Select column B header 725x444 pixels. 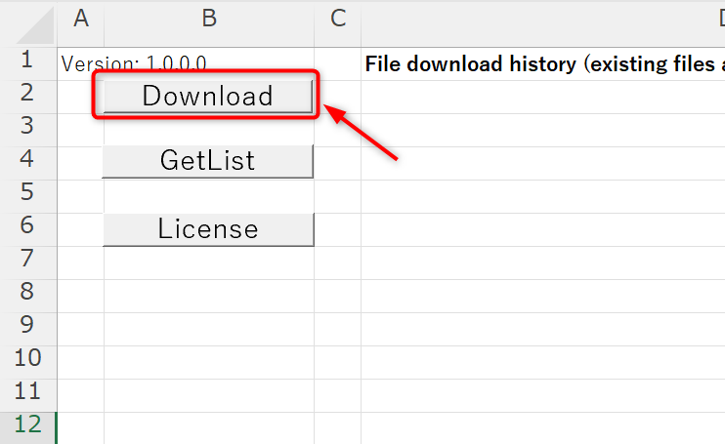[x=208, y=18]
